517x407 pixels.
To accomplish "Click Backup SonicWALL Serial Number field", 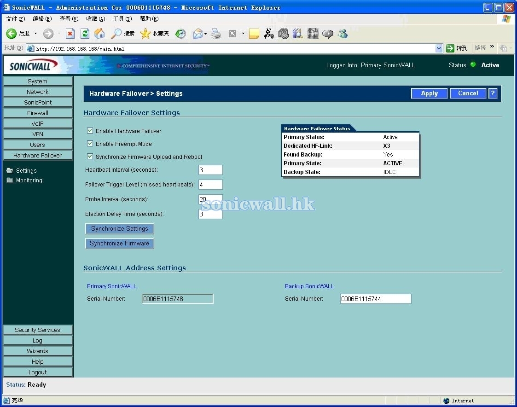I will (x=376, y=299).
